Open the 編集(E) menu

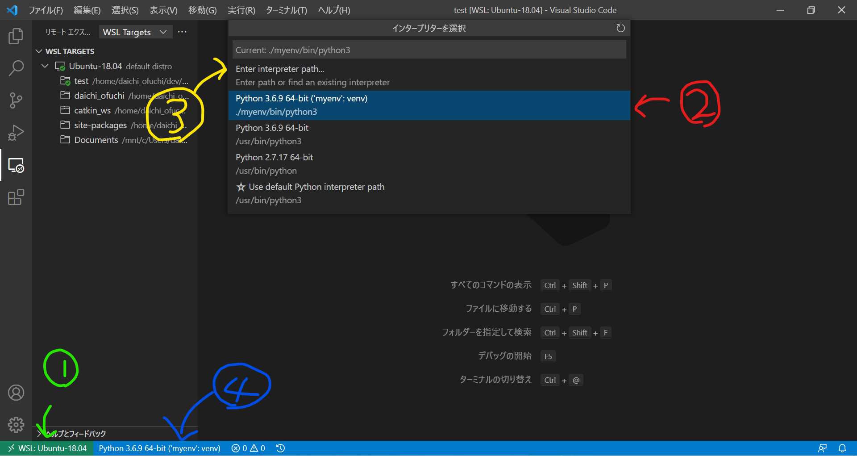tap(87, 10)
